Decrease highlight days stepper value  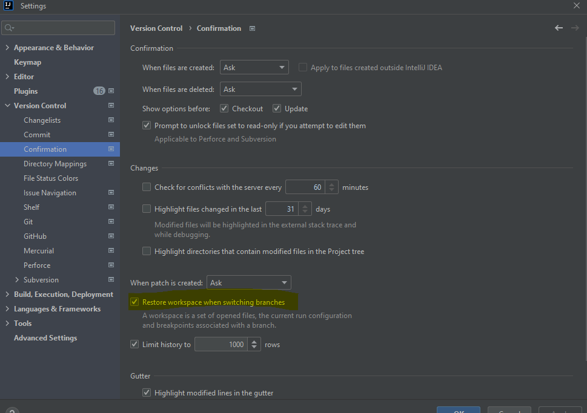coord(305,212)
